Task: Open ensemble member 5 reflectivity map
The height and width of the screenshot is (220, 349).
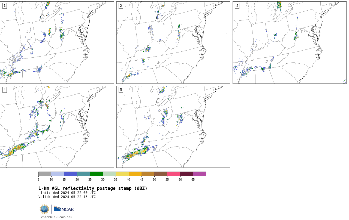Action: (x=173, y=127)
